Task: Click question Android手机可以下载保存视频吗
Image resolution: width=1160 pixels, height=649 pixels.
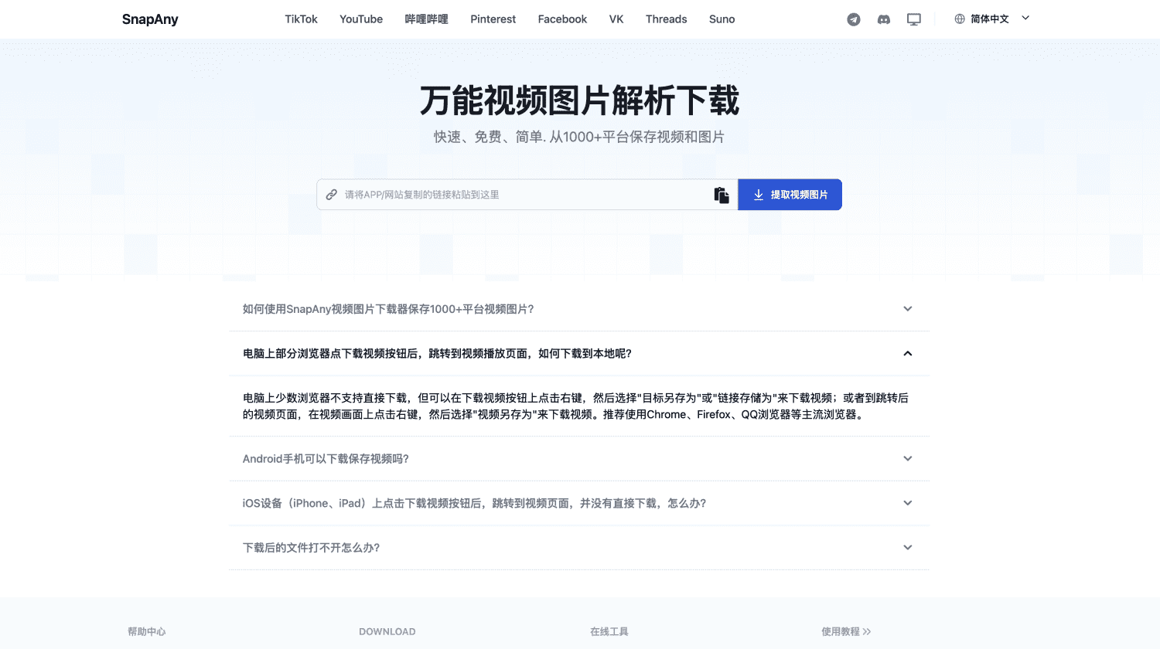Action: click(326, 459)
